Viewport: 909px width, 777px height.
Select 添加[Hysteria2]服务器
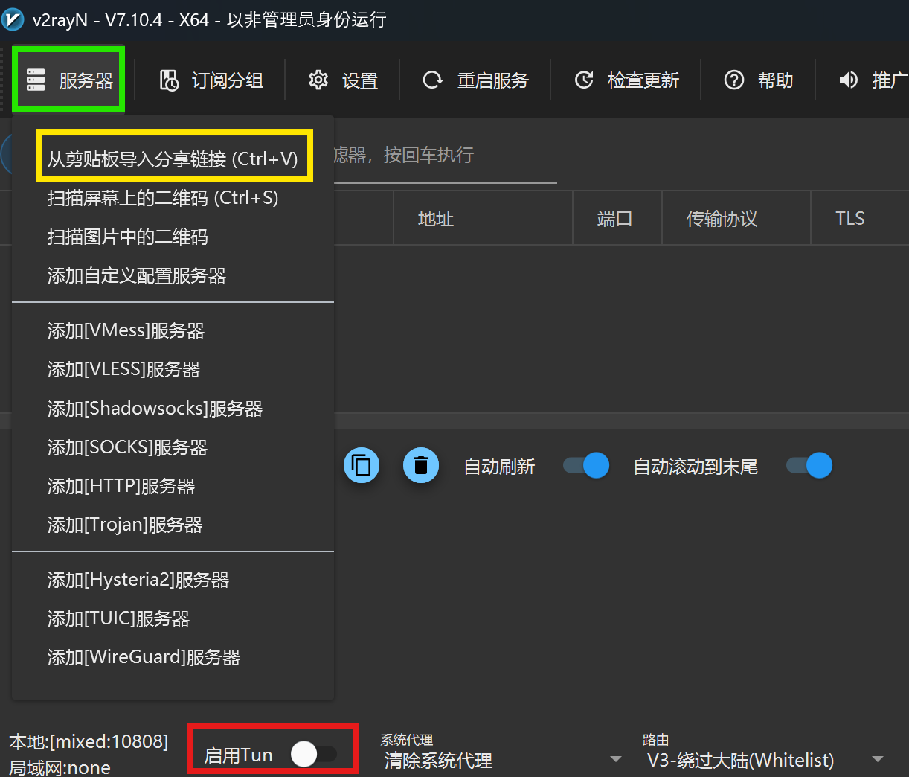click(x=173, y=580)
